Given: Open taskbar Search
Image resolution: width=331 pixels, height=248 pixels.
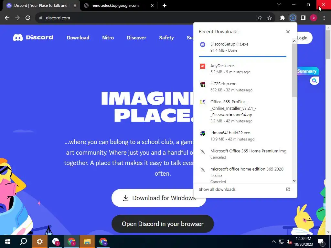Looking at the screenshot, I should click(23, 242).
